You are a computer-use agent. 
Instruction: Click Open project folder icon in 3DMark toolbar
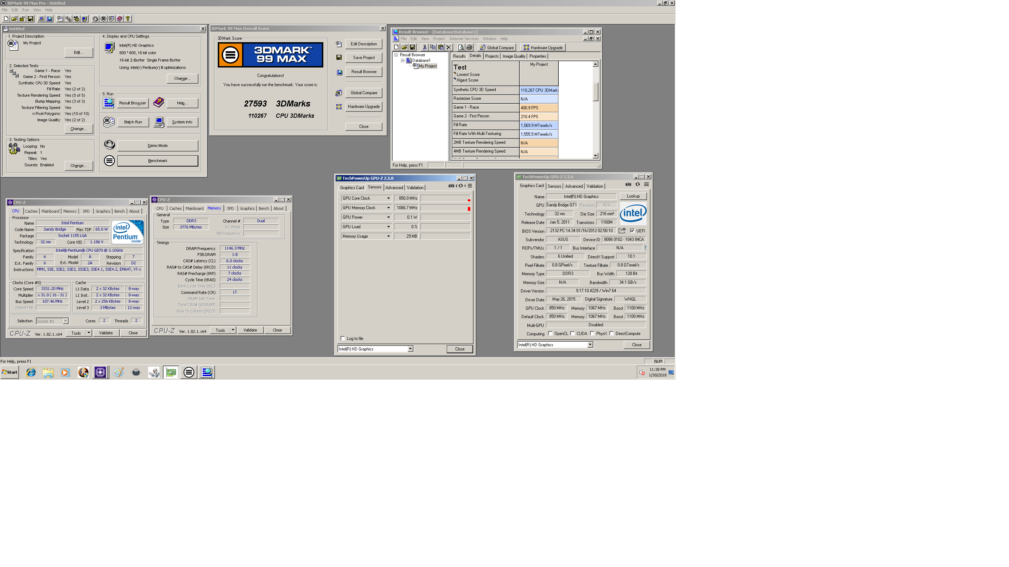tap(14, 19)
